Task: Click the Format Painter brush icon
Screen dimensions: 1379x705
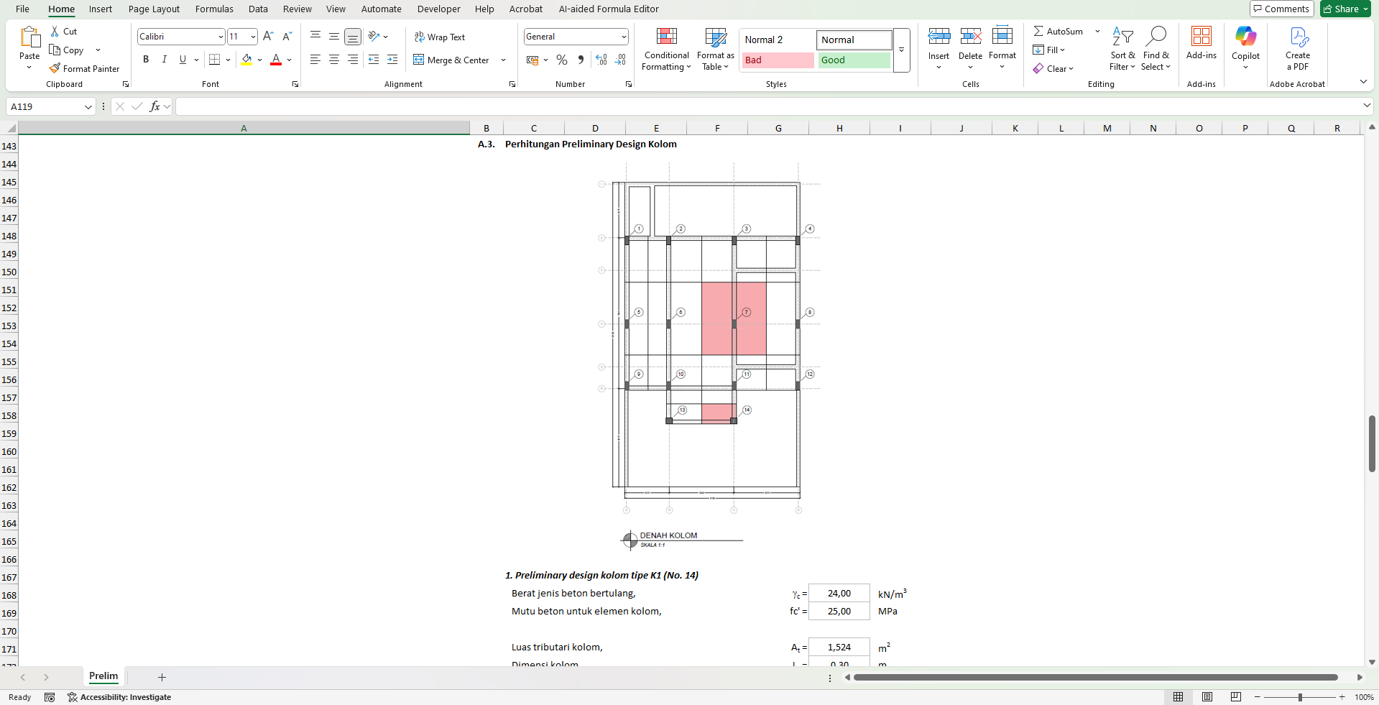Action: pyautogui.click(x=55, y=68)
